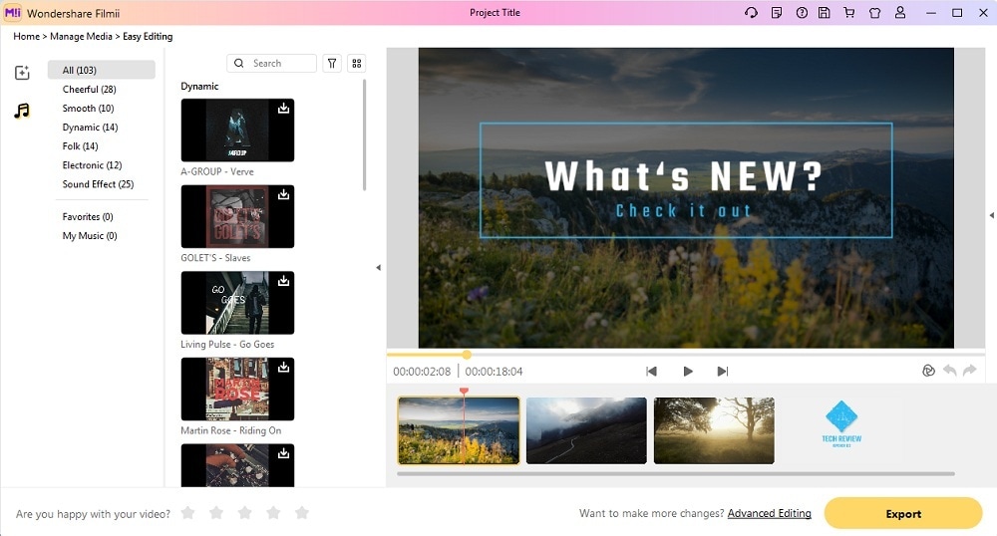Click the current time 00:00:02:08
Screen dimensions: 997x536
click(422, 372)
